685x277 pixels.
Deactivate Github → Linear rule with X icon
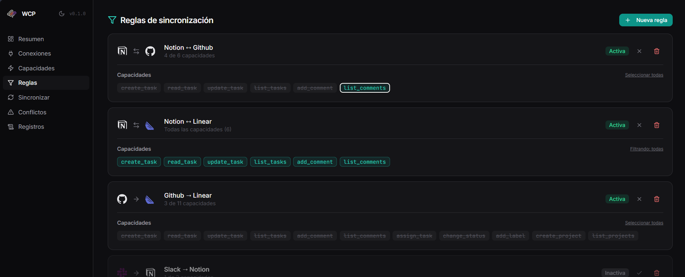click(x=639, y=199)
